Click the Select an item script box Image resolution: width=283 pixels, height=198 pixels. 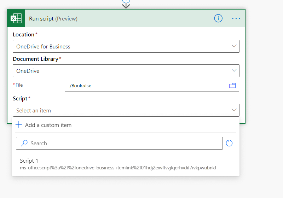(126, 110)
